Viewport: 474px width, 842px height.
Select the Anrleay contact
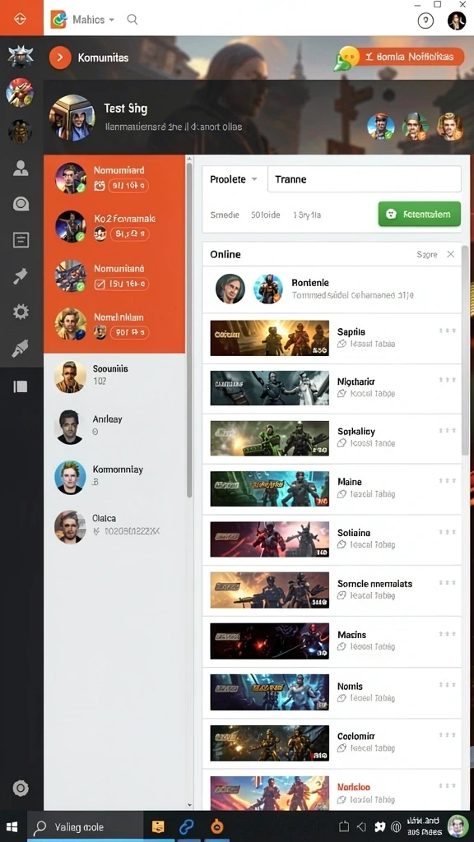click(x=114, y=427)
